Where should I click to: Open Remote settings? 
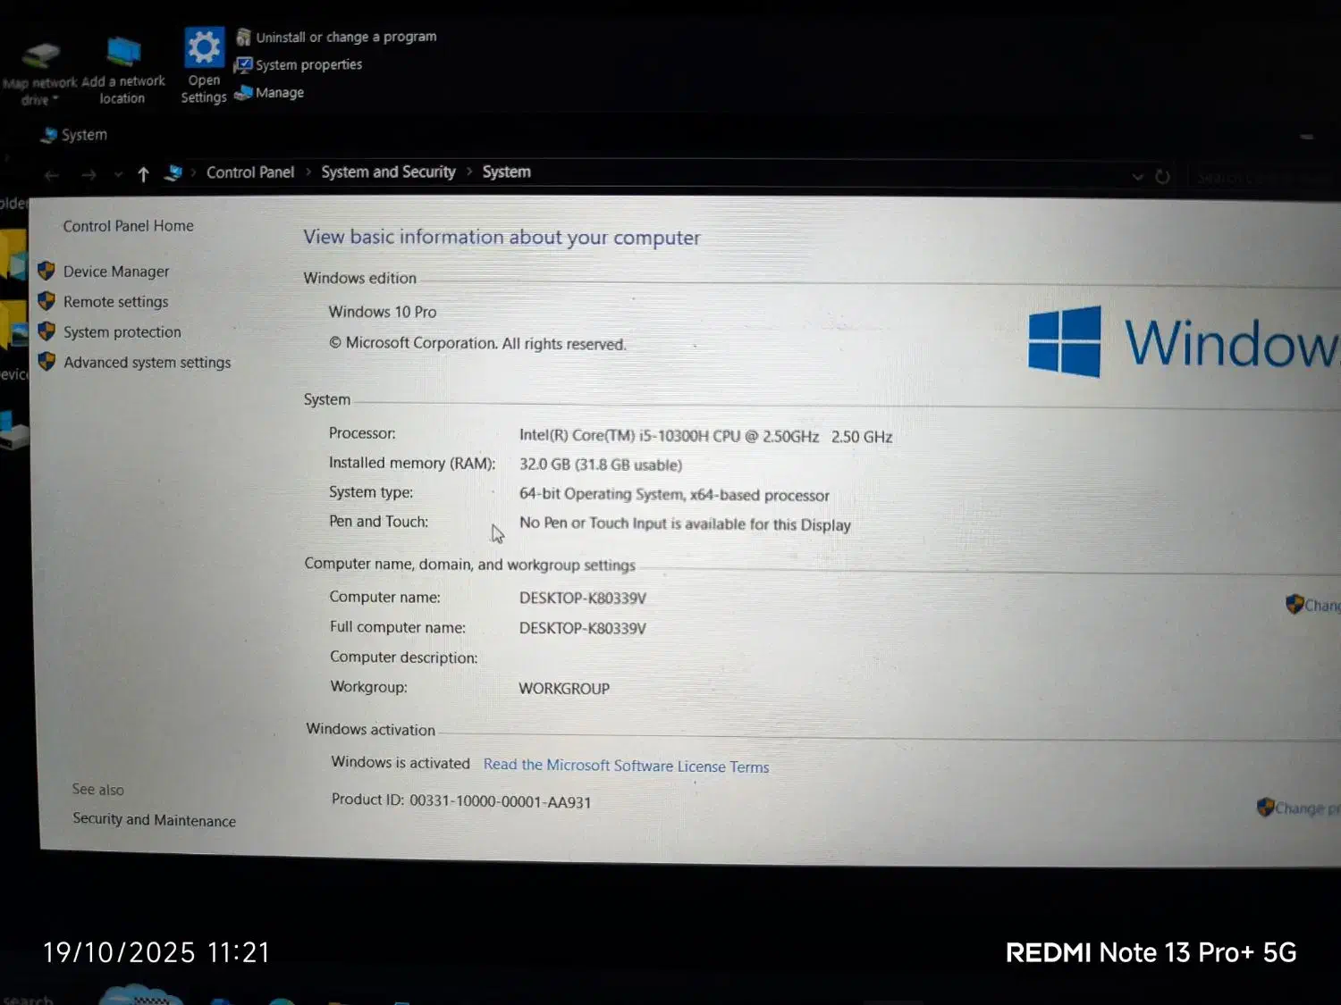pos(115,302)
